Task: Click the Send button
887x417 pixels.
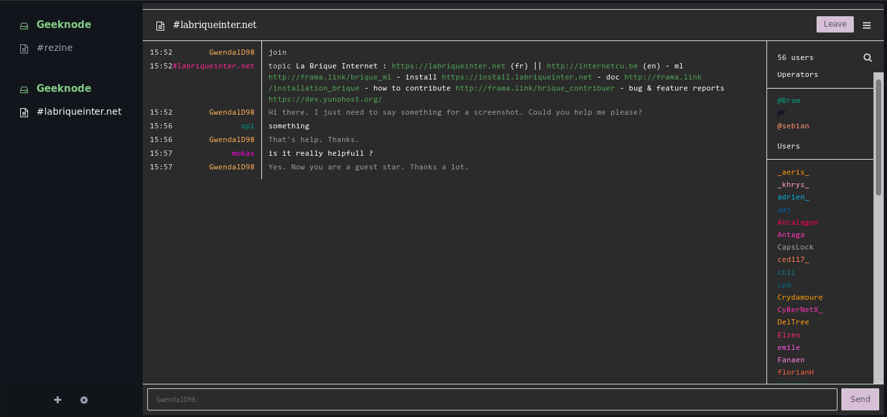Action: (x=860, y=399)
